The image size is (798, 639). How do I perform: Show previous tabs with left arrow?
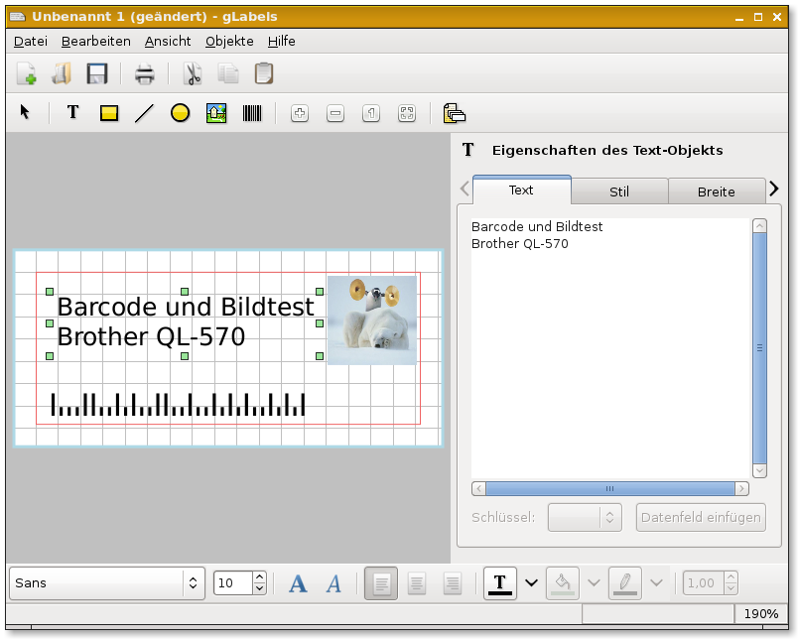click(465, 189)
